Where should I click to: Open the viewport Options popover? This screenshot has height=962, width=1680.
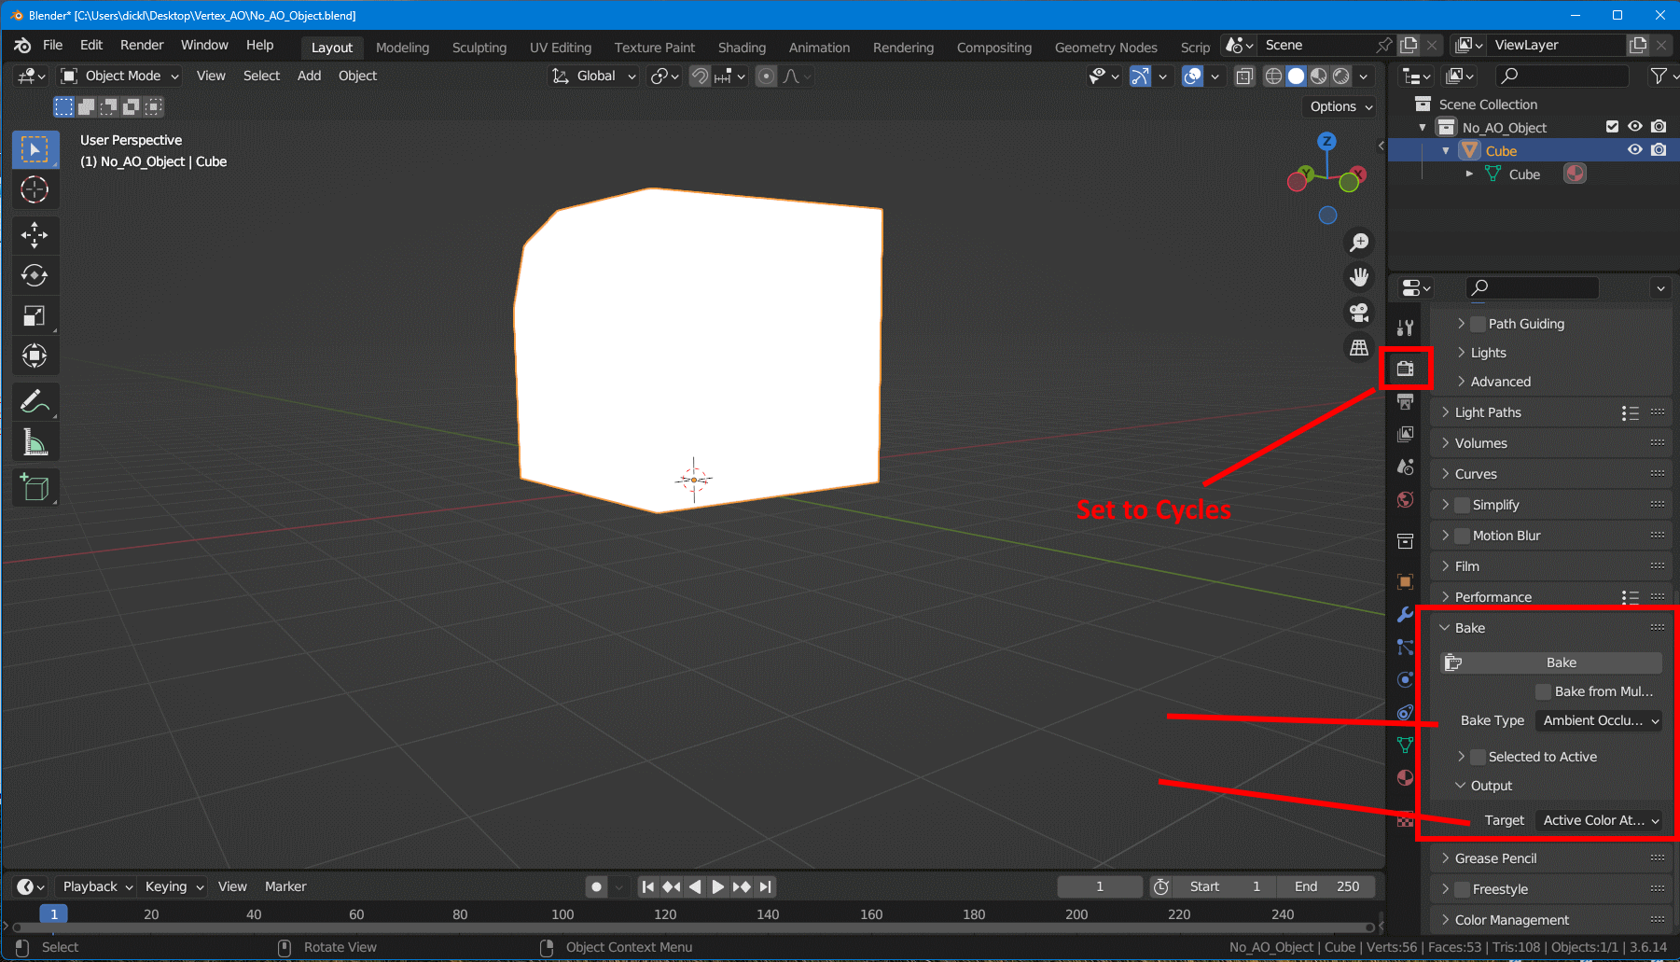[1341, 106]
